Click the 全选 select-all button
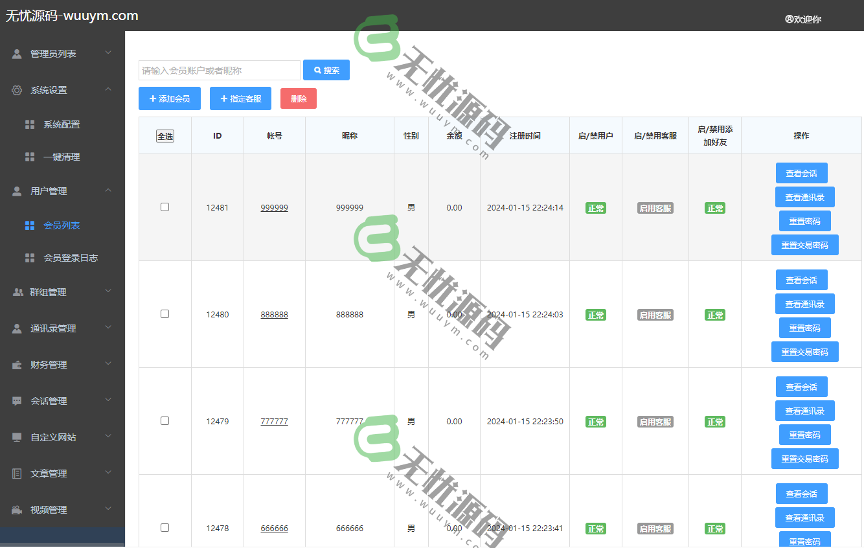864x548 pixels. 165,136
